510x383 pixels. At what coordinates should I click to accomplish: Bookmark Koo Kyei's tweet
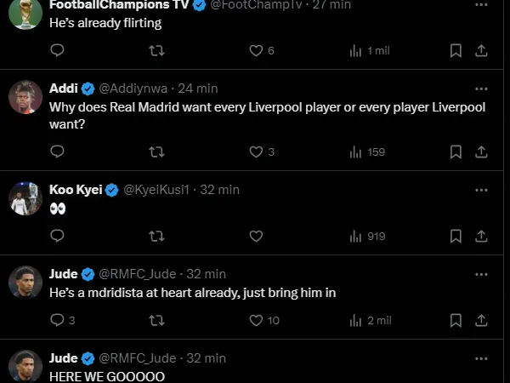[456, 236]
